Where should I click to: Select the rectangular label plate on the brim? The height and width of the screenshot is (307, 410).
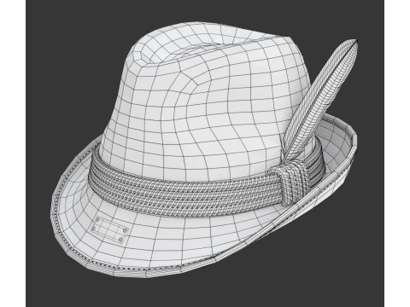[x=109, y=230]
